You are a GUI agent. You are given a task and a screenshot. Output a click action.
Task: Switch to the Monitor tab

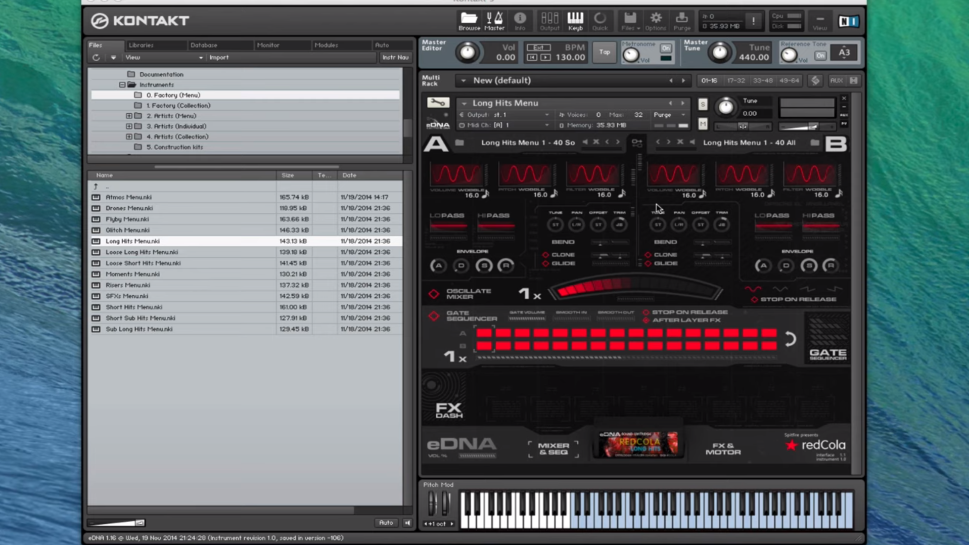(x=268, y=45)
